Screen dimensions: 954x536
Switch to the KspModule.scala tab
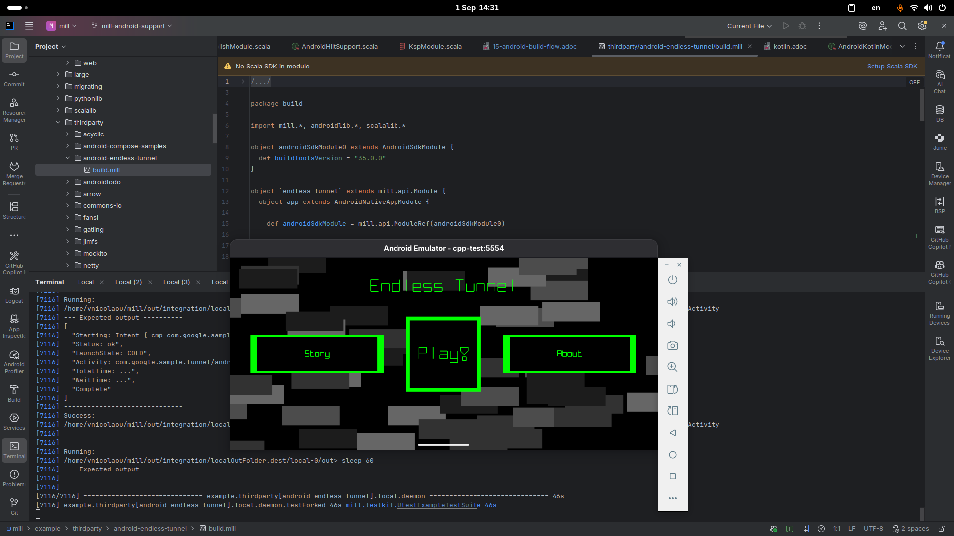click(x=430, y=46)
